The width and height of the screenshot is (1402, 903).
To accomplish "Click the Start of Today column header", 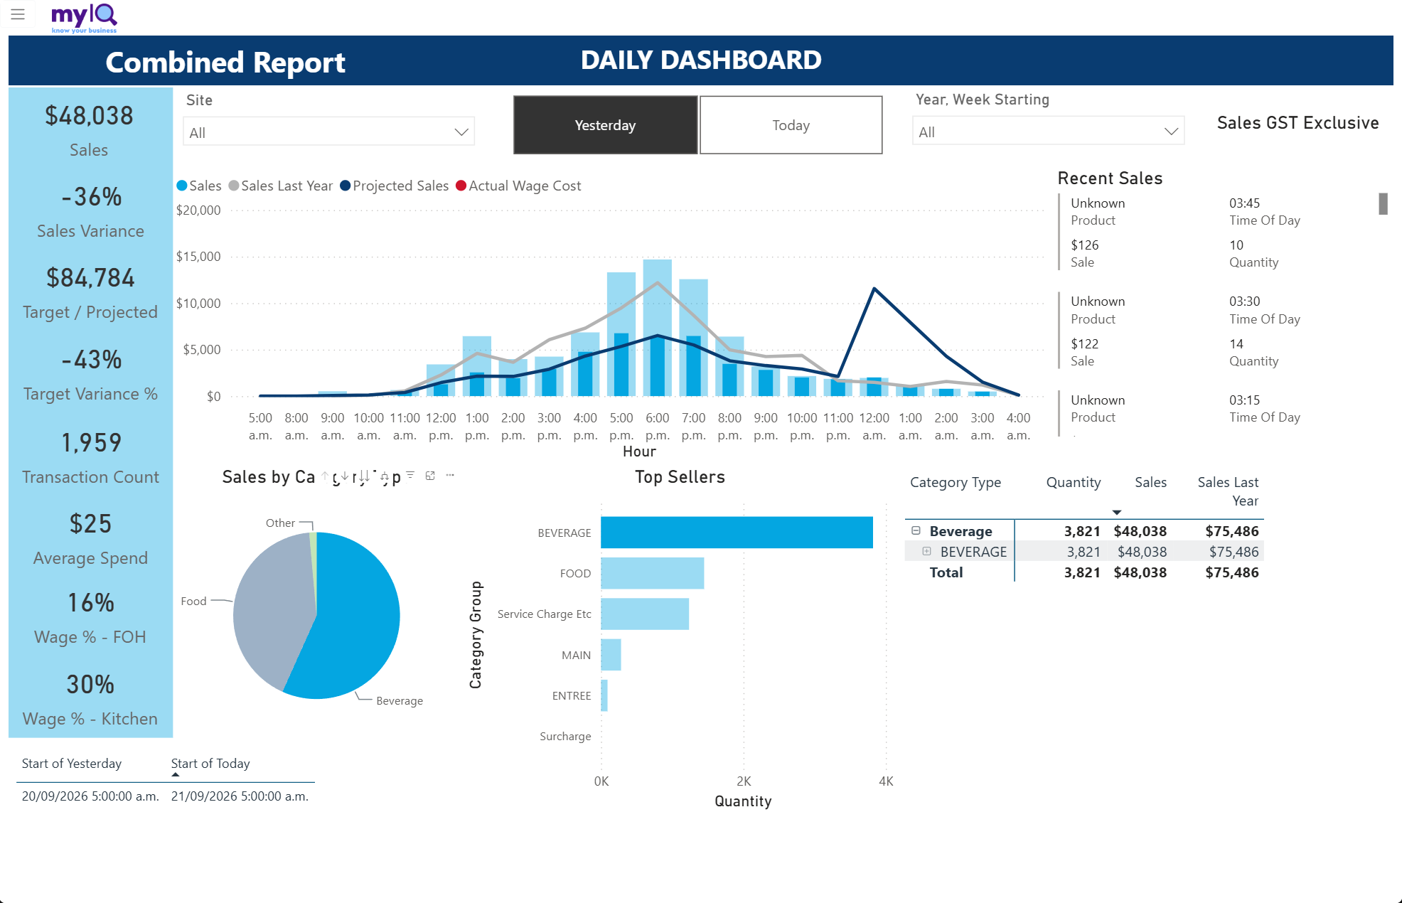I will (x=210, y=763).
